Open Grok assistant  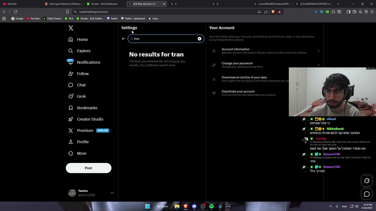(77, 96)
